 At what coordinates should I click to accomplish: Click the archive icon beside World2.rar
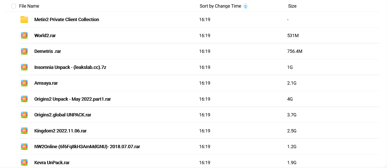click(x=24, y=36)
